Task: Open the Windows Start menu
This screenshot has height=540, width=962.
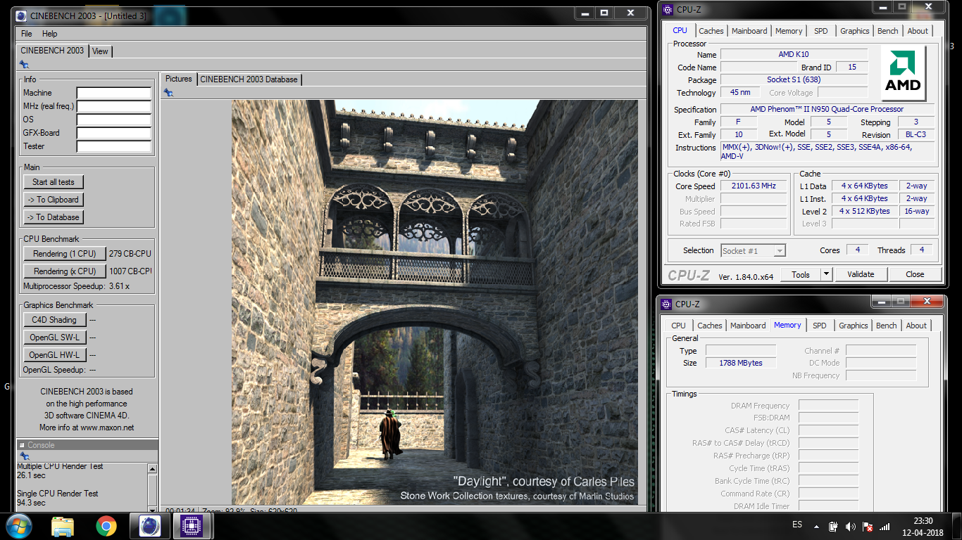Action: pyautogui.click(x=18, y=525)
